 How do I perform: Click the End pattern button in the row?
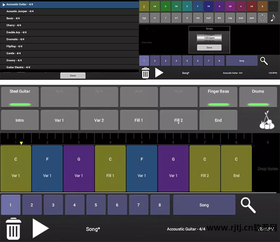click(218, 120)
